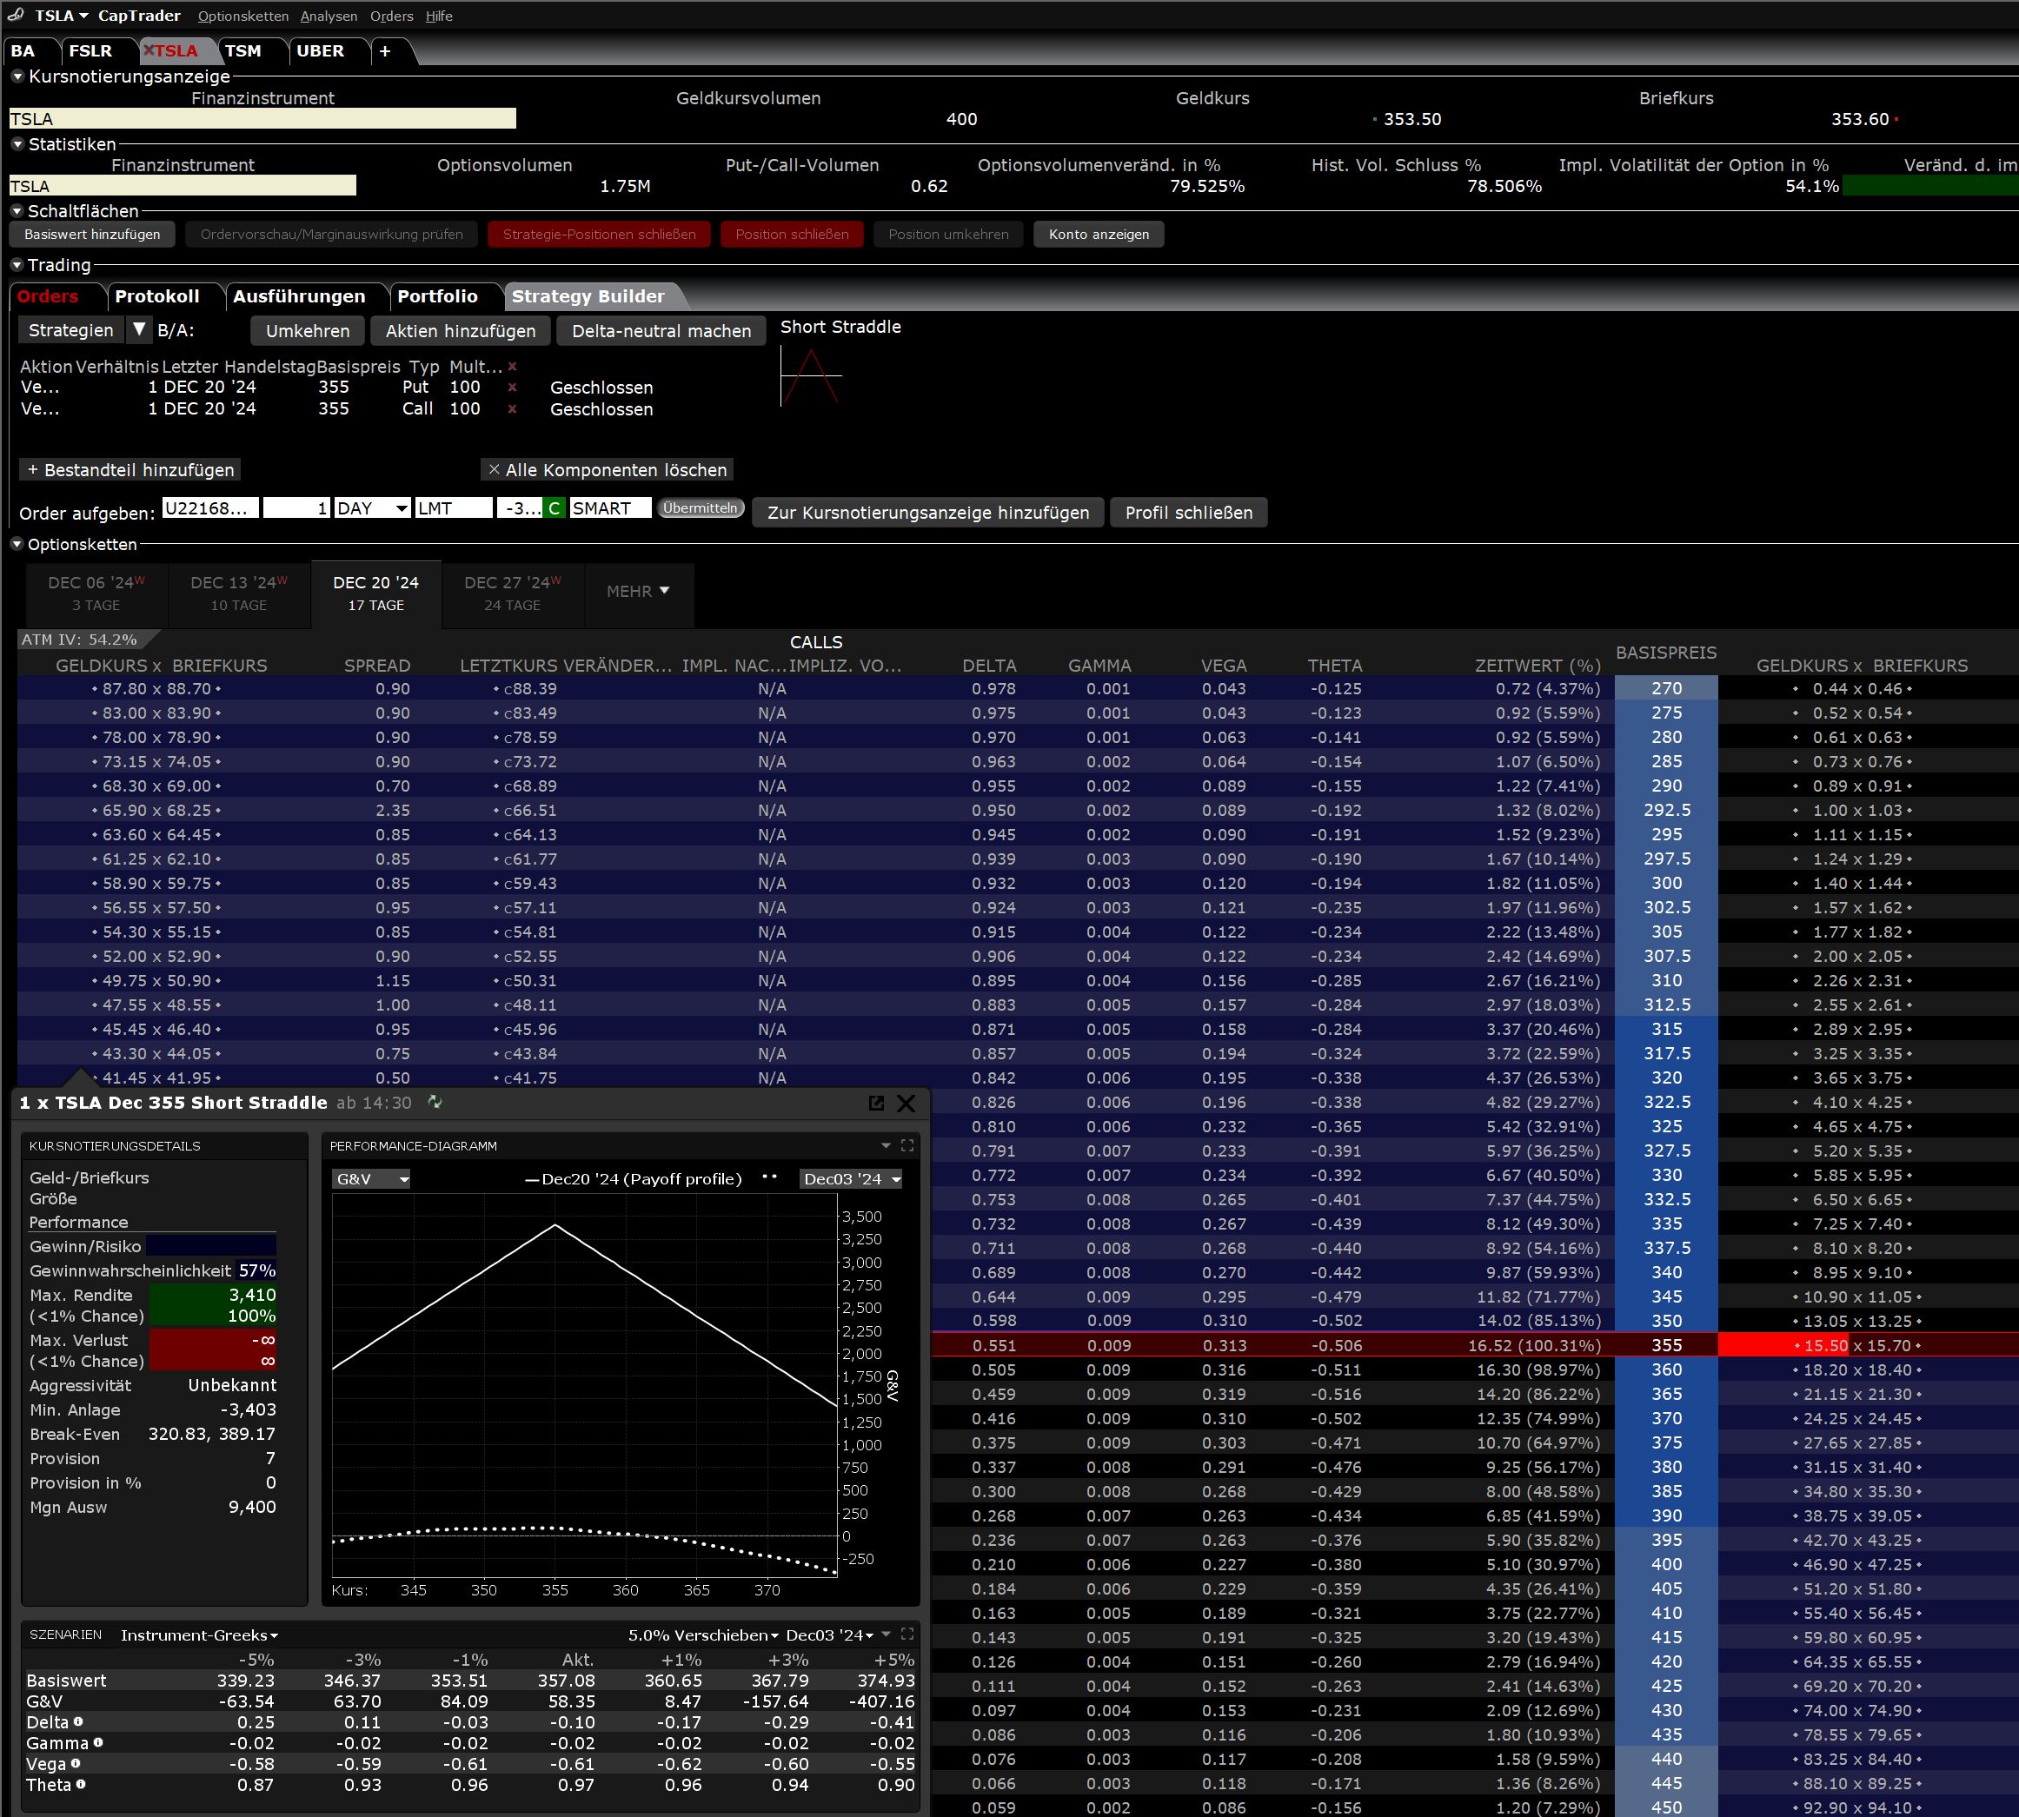Open the Hilfe menu

click(439, 16)
